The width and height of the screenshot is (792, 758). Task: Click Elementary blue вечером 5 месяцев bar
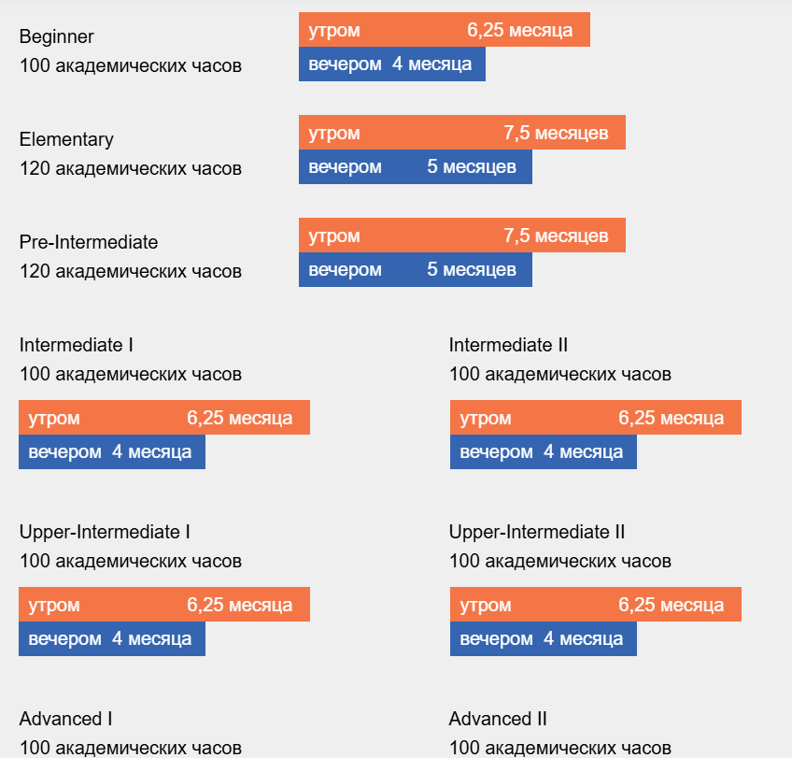click(x=415, y=166)
